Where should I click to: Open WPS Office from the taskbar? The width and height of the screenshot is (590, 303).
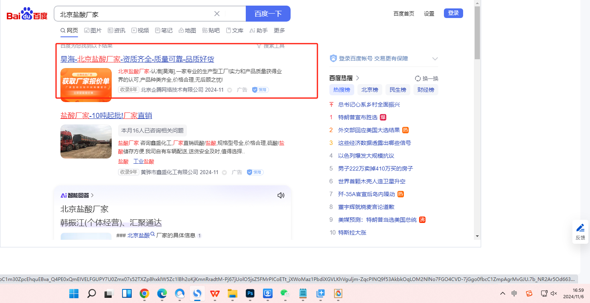click(x=215, y=294)
